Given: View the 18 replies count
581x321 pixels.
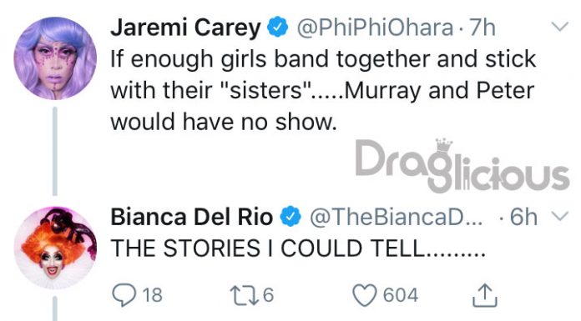Looking at the screenshot, I should pos(152,295).
